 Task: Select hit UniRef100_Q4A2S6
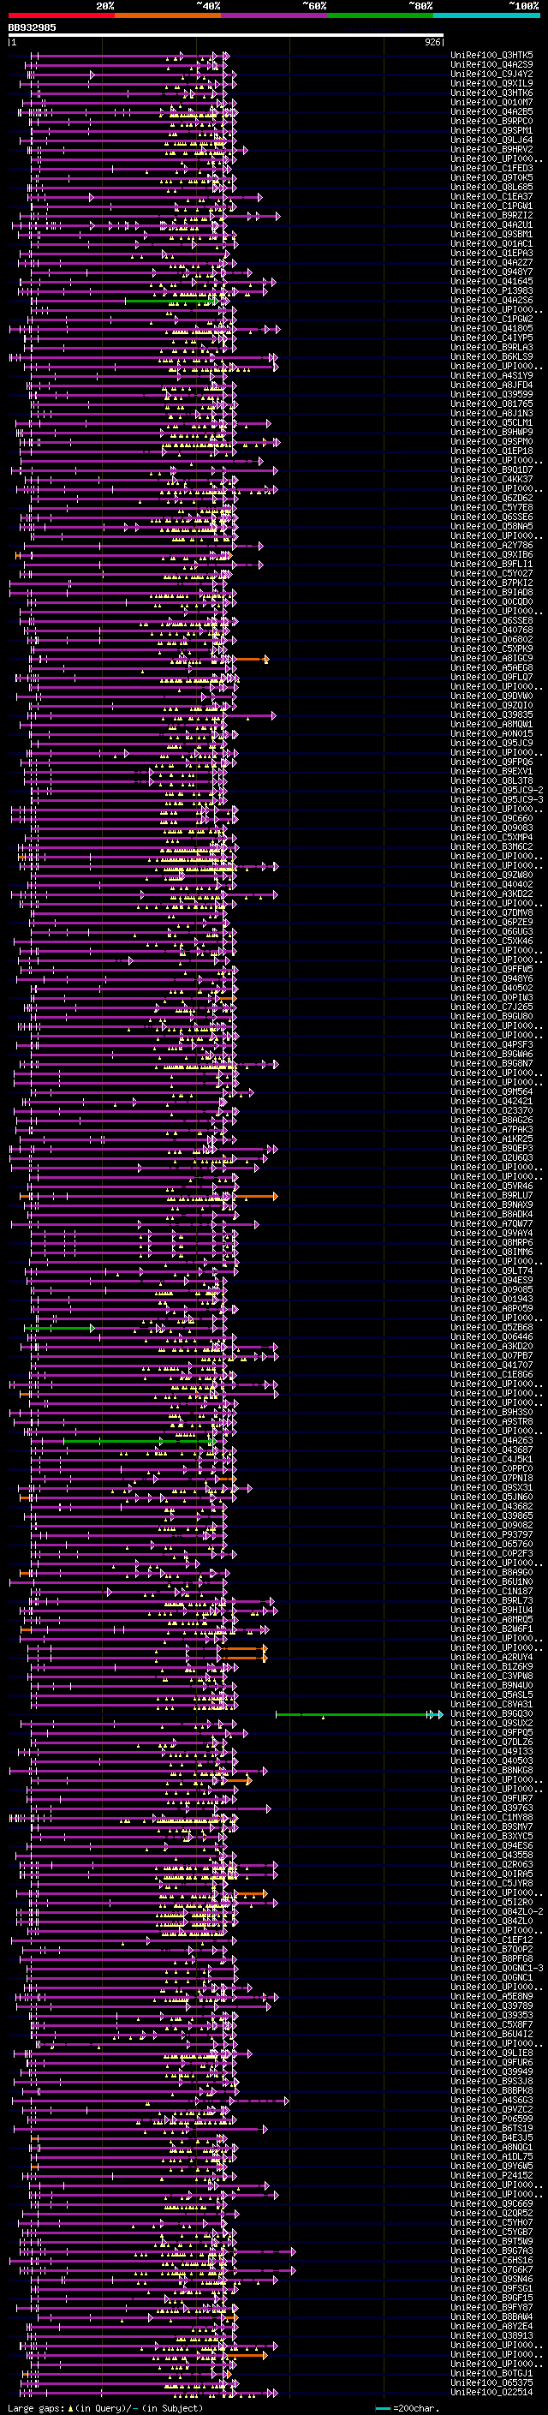pyautogui.click(x=491, y=300)
